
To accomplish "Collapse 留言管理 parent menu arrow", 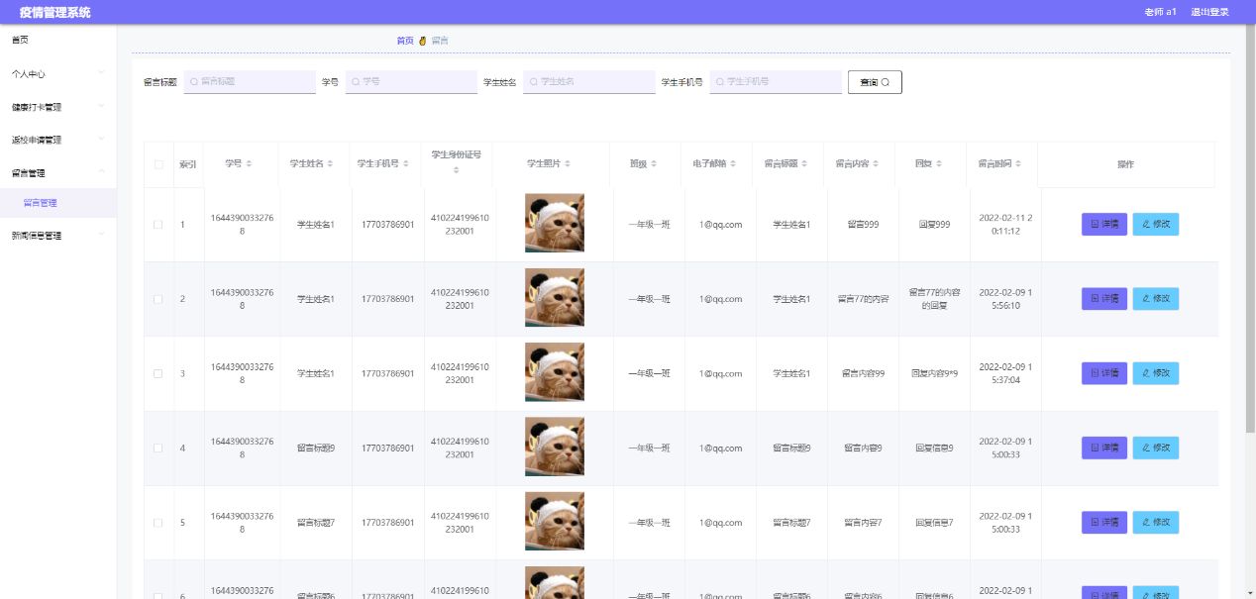I will tap(101, 172).
